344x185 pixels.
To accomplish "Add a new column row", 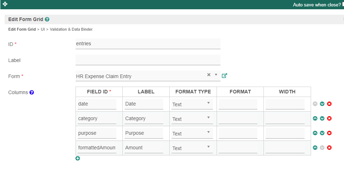I will click(78, 158).
